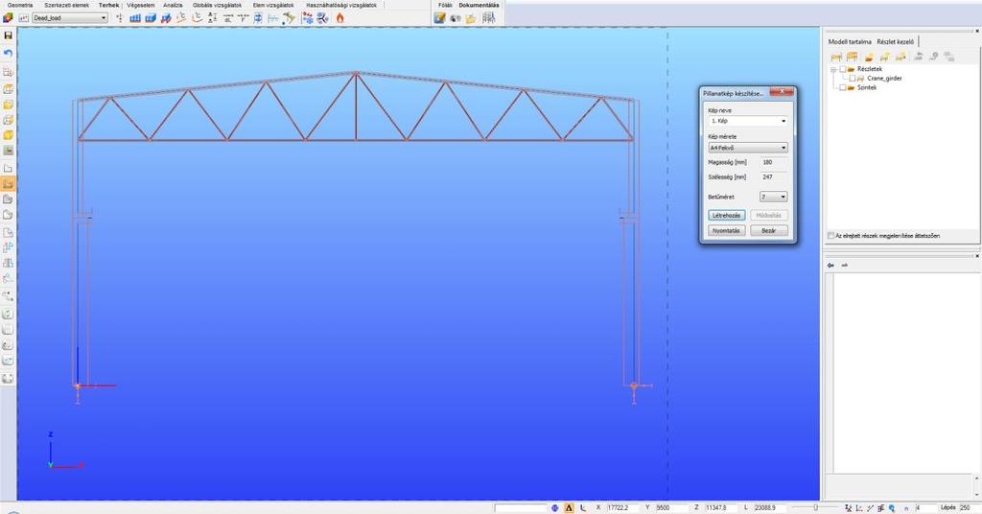The width and height of the screenshot is (982, 514).
Task: Close the Pillanatkép készítése dialog
Action: [x=782, y=93]
